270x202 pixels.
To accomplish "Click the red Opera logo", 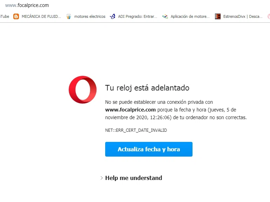I will tap(83, 89).
